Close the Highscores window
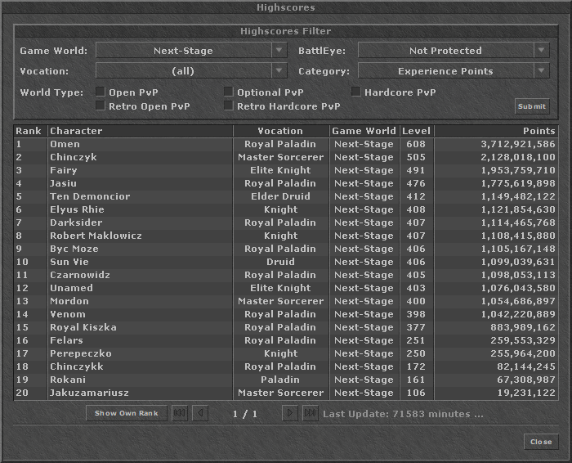This screenshot has height=463, width=572. (x=540, y=442)
